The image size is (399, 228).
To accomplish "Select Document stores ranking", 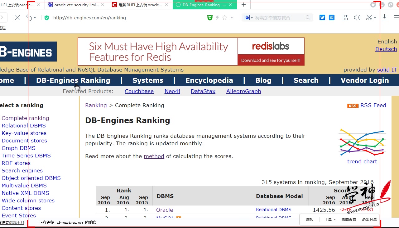I will (x=24, y=141).
